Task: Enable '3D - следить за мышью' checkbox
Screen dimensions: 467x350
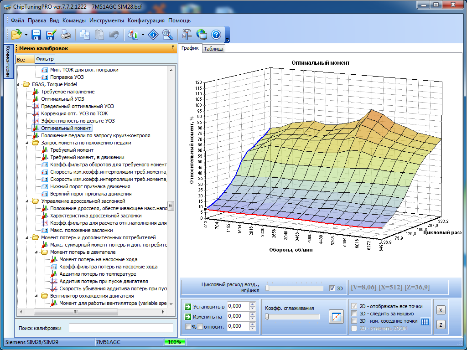Action: point(354,314)
